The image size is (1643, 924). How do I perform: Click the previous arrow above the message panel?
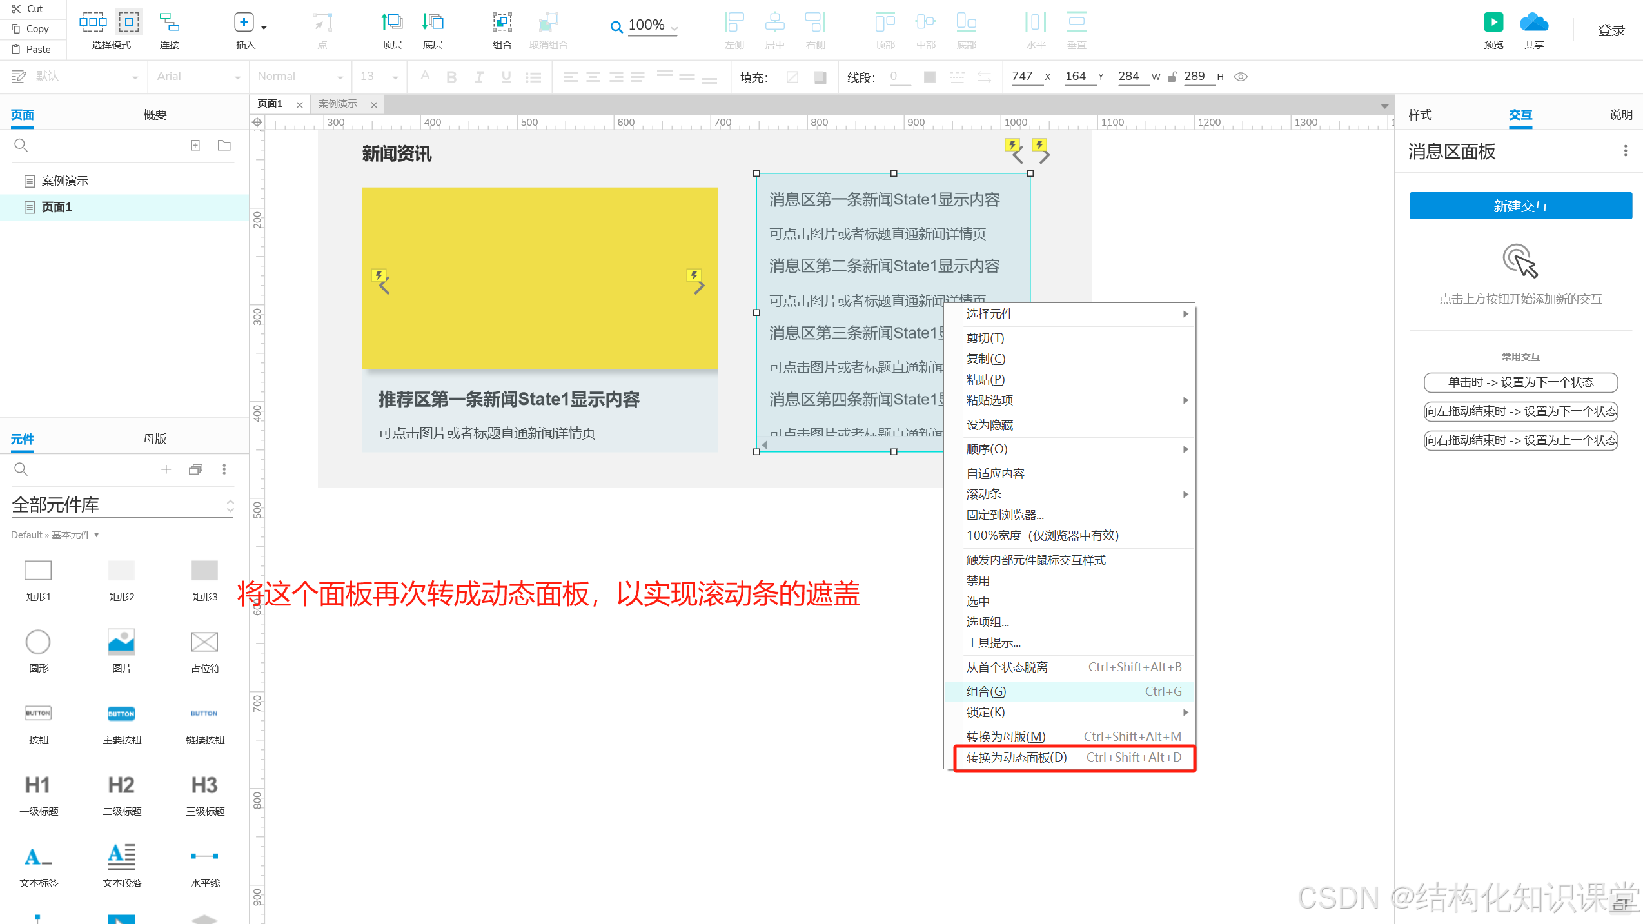pos(1018,156)
